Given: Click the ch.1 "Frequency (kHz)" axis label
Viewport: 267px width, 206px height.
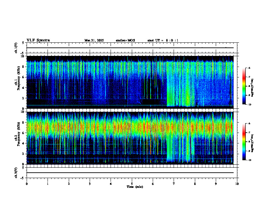Looking at the screenshot, I should pos(19,78).
